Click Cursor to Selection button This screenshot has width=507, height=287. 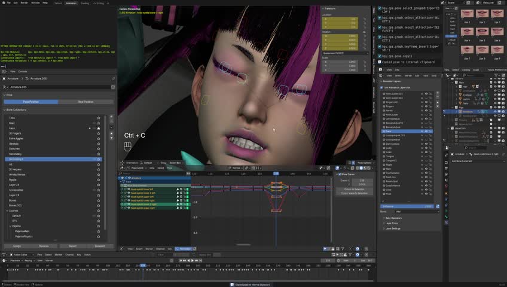354,190
